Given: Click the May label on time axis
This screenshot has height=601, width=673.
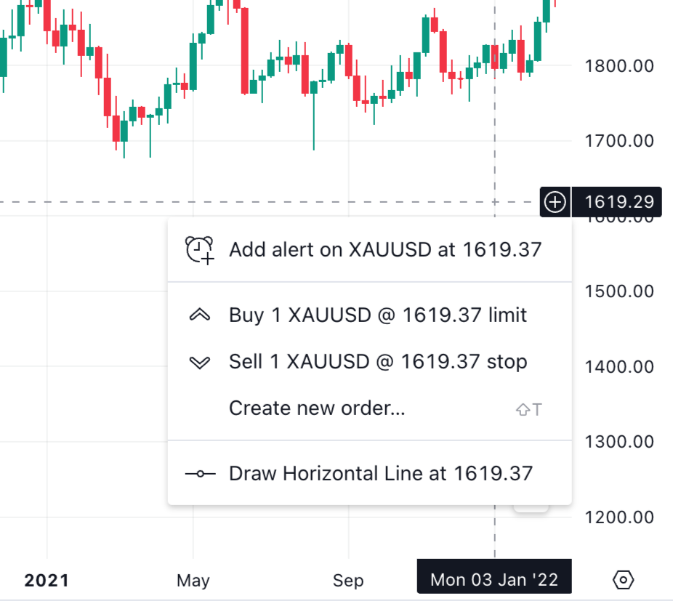Looking at the screenshot, I should tap(193, 581).
